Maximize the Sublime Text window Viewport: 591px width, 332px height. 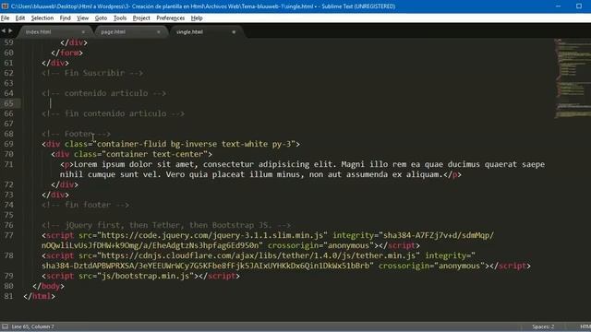click(x=579, y=6)
